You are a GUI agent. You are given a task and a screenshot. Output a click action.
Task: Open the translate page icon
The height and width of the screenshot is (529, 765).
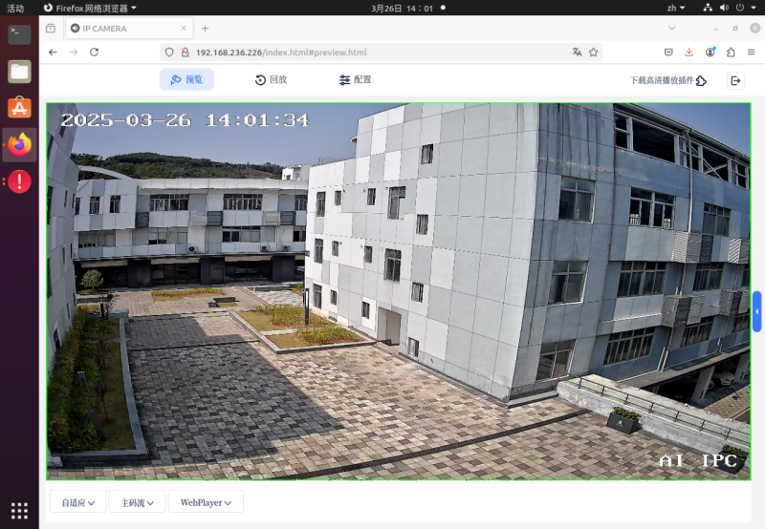click(578, 53)
